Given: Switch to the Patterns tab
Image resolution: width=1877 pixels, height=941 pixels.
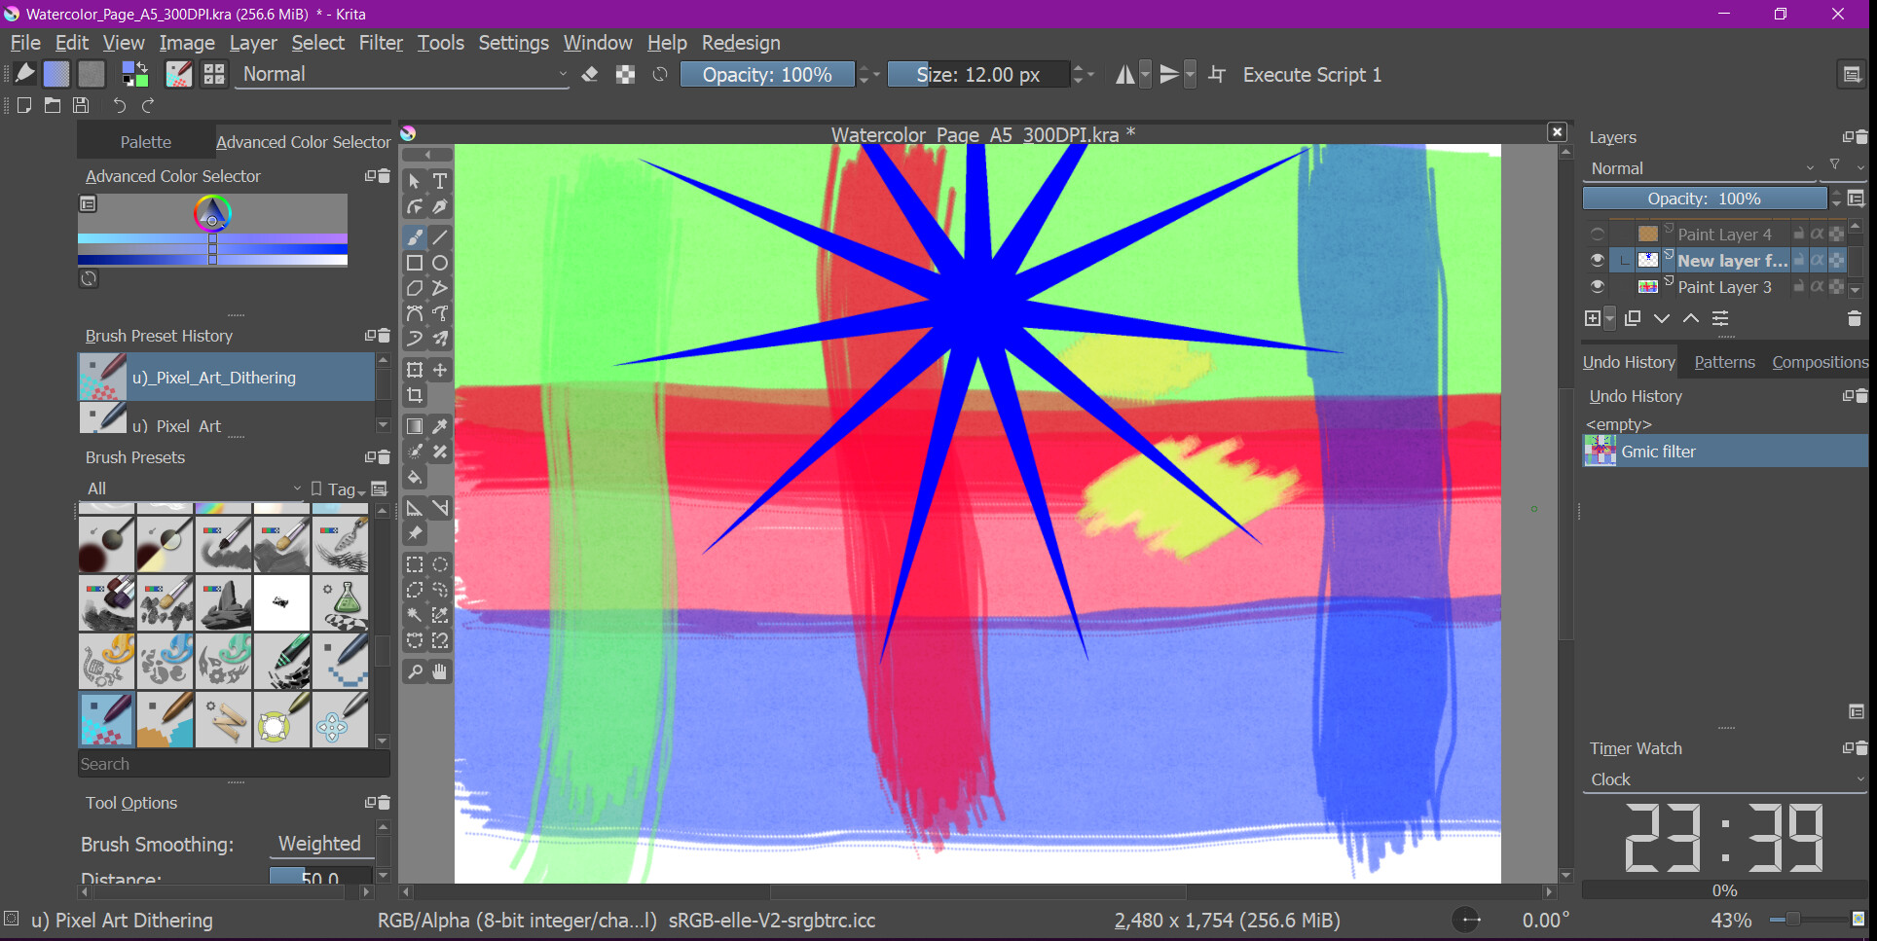Looking at the screenshot, I should tap(1724, 362).
